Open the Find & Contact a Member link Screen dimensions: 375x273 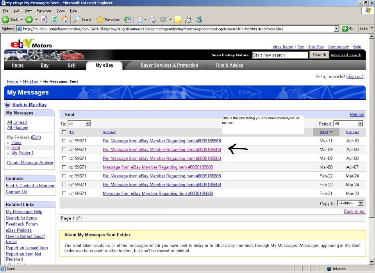(x=30, y=186)
